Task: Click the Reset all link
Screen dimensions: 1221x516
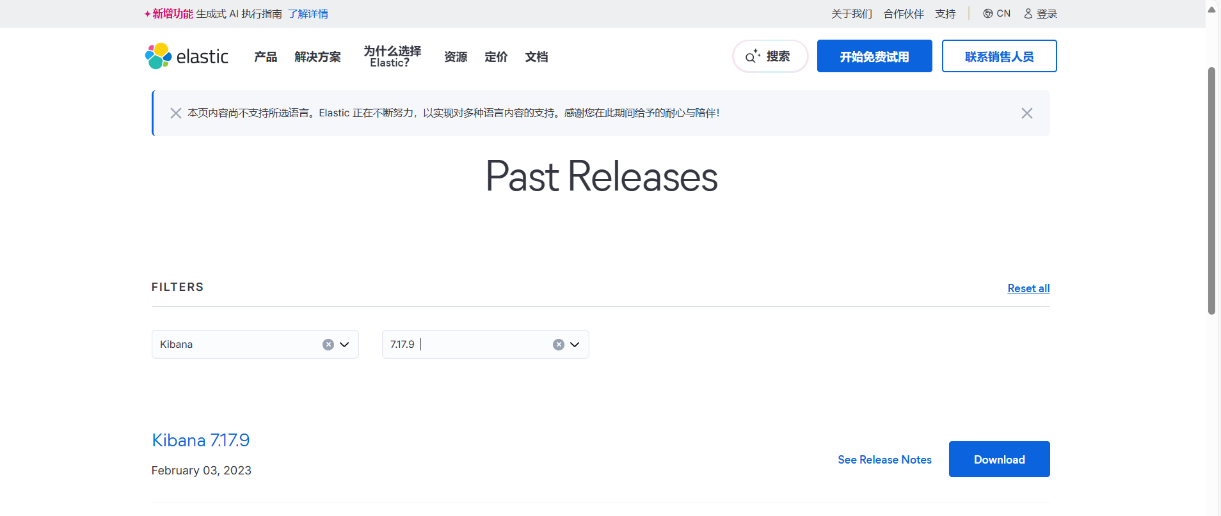Action: (x=1028, y=288)
